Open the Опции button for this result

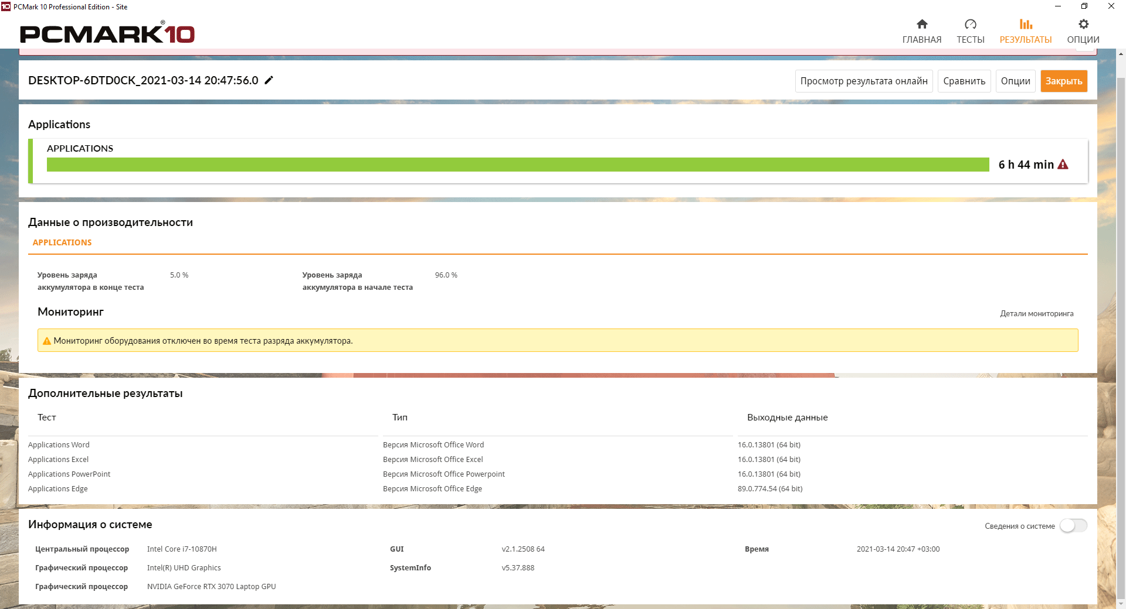coord(1016,81)
